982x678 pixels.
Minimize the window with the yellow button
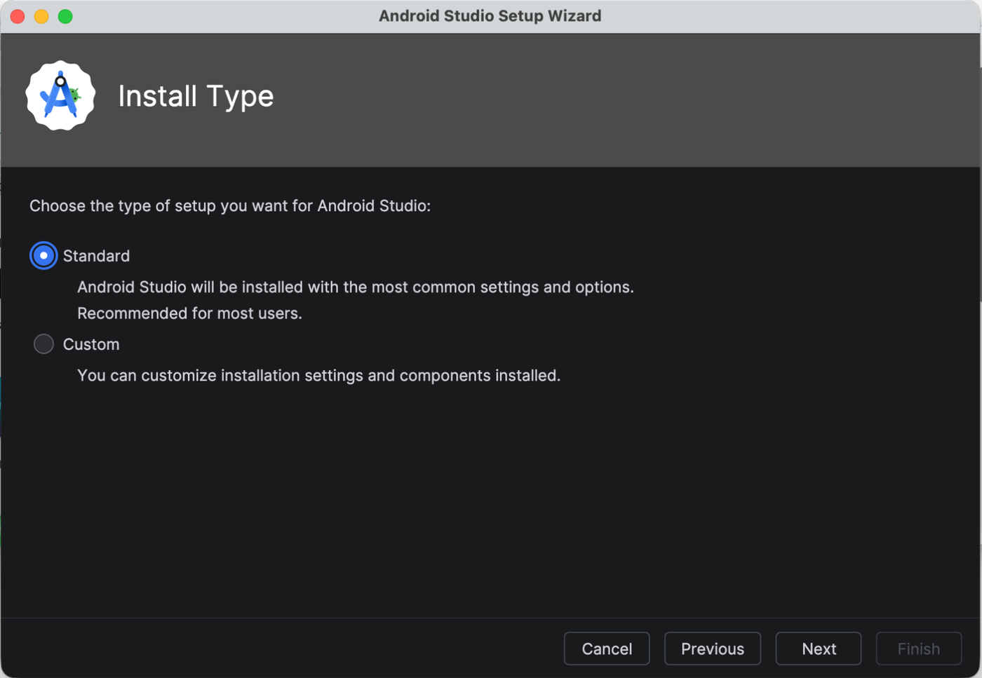point(41,16)
